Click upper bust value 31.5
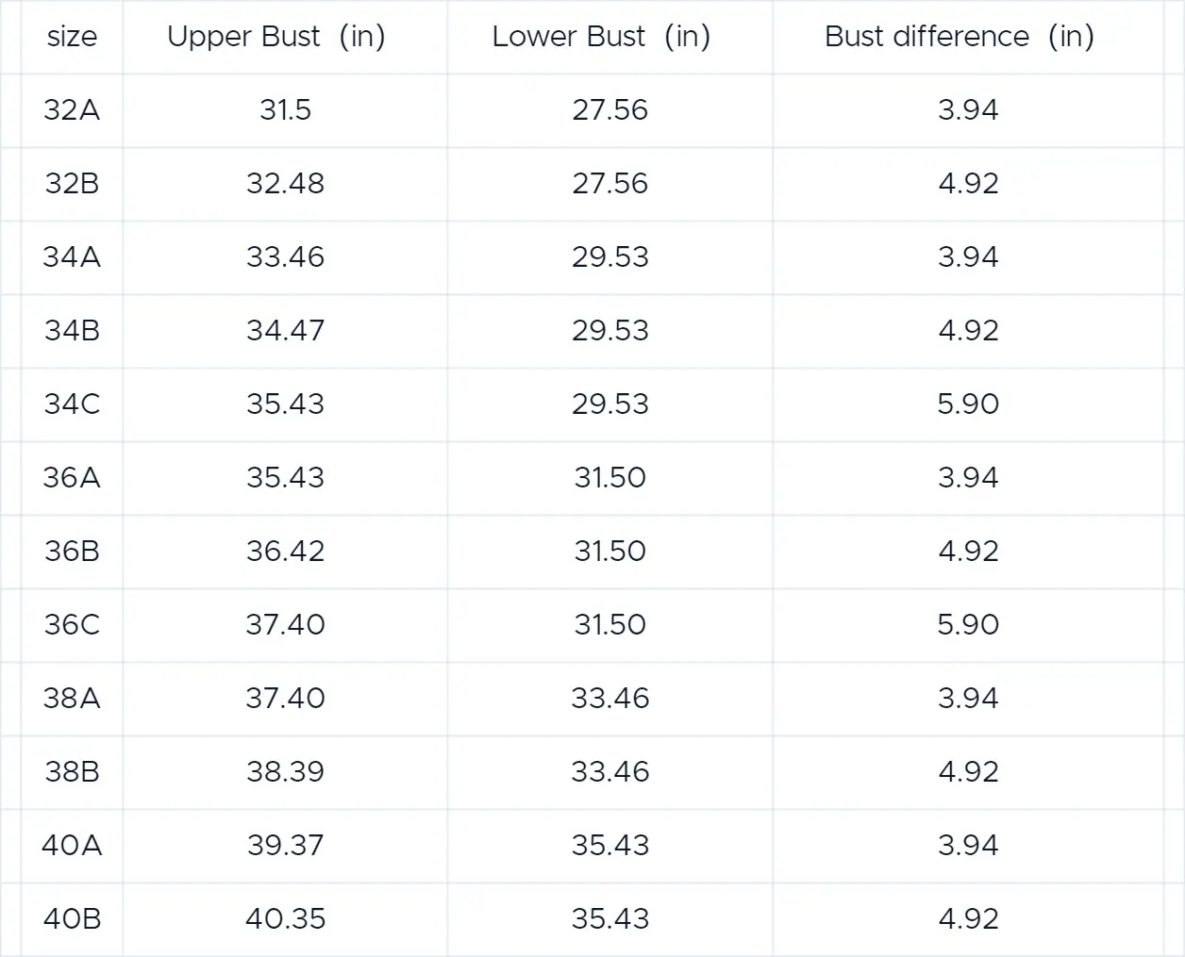The image size is (1185, 957). pyautogui.click(x=285, y=110)
